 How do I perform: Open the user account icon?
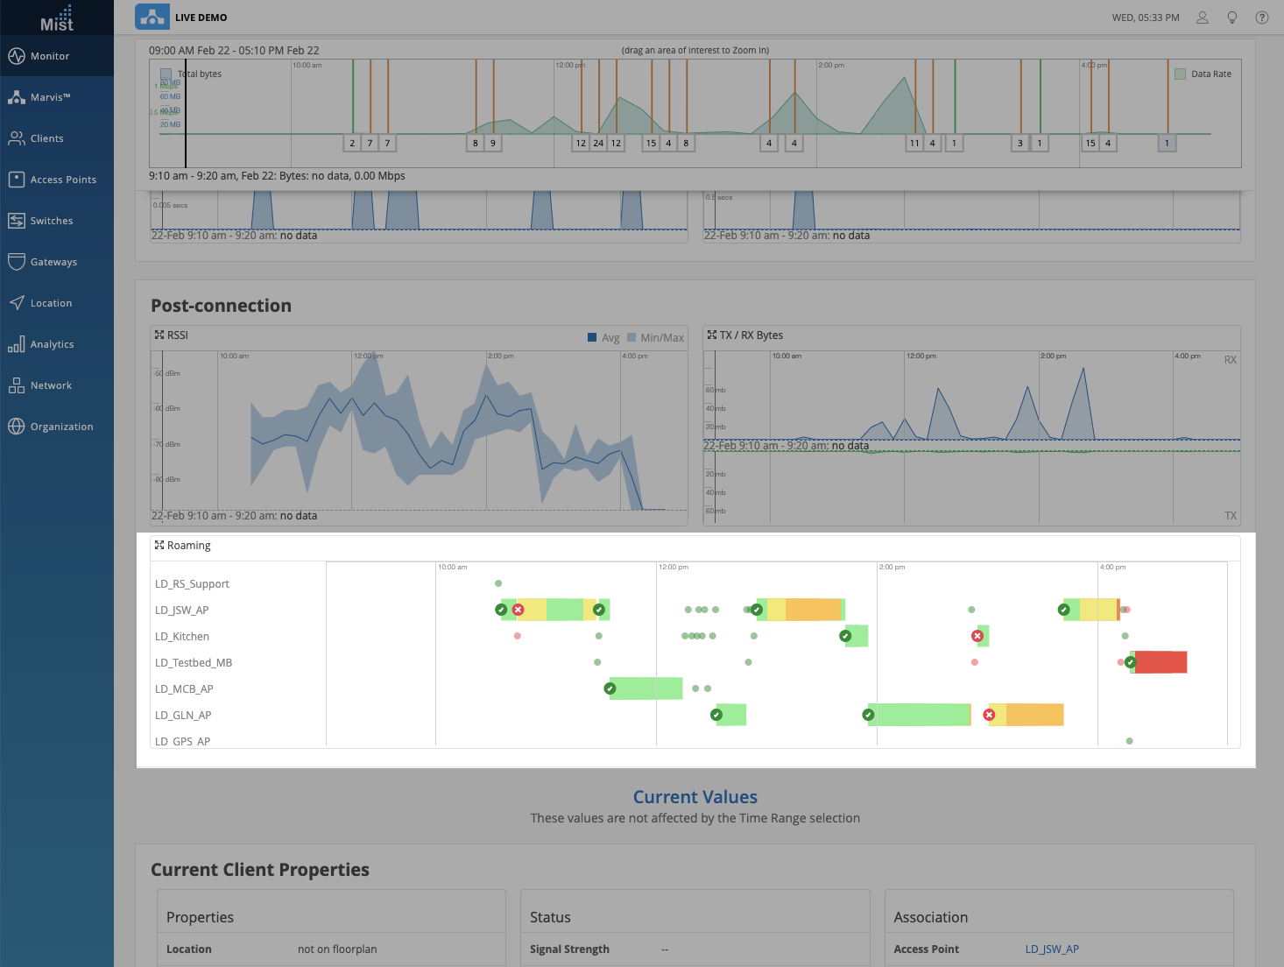click(1203, 18)
